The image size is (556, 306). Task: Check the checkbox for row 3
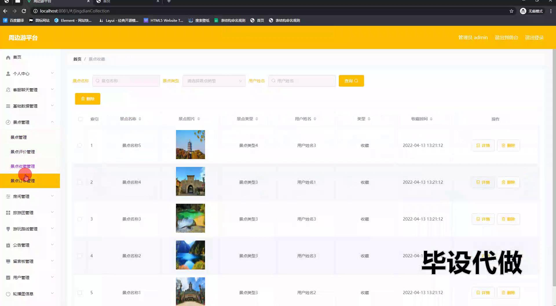pyautogui.click(x=80, y=219)
